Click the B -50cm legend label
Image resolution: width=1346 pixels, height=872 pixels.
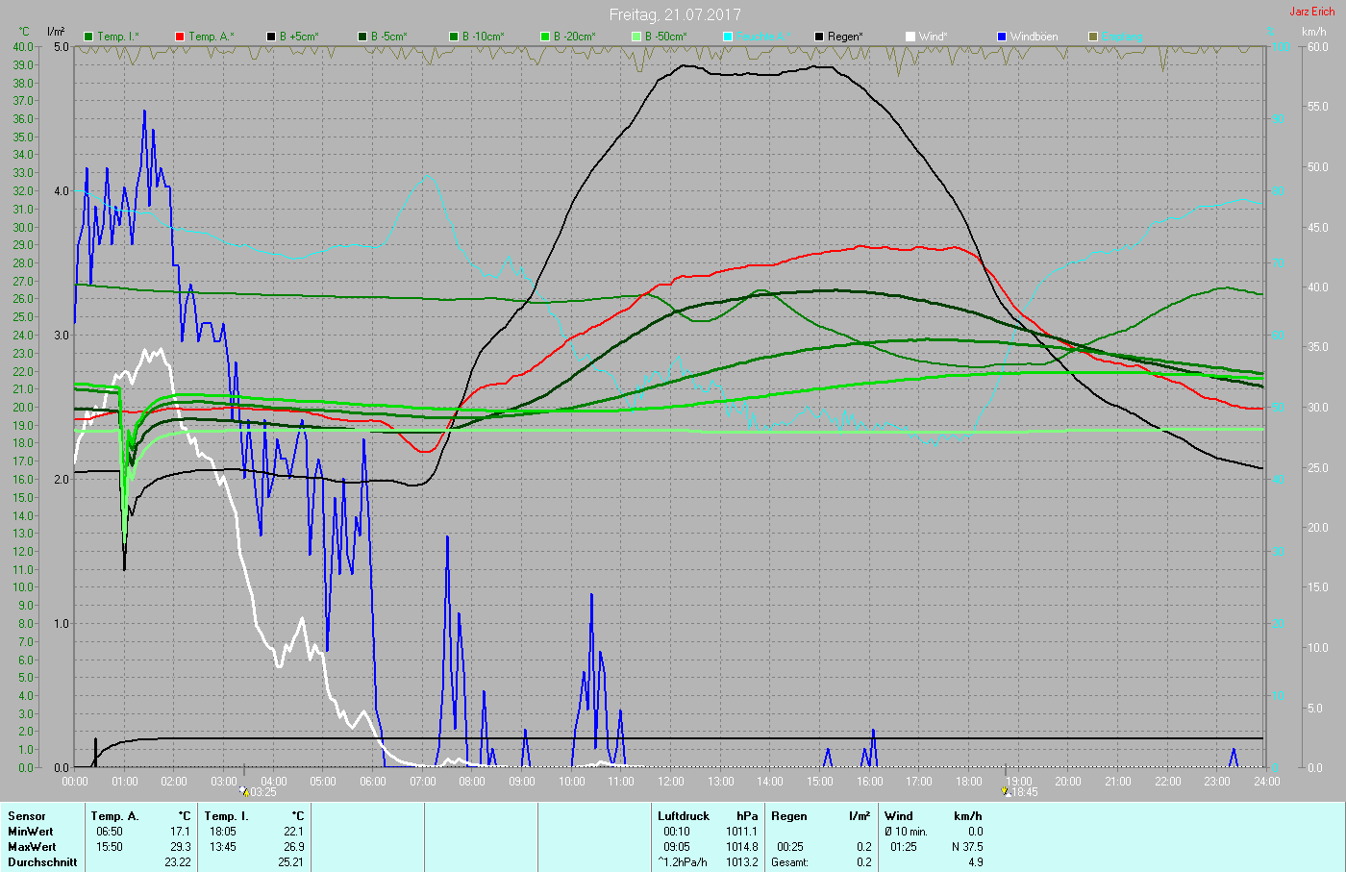pos(665,37)
